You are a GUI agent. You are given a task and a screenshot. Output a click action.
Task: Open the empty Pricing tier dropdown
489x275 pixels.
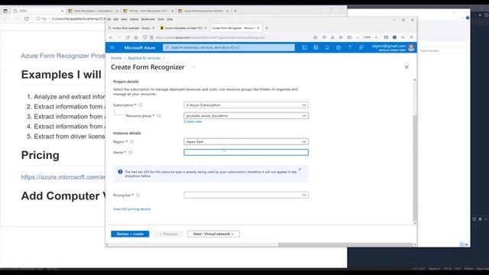pyautogui.click(x=246, y=196)
